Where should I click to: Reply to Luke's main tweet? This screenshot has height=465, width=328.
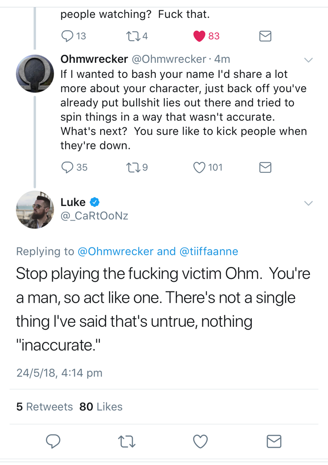pyautogui.click(x=53, y=441)
